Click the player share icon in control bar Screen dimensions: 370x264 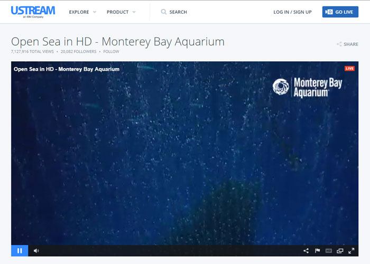point(306,251)
